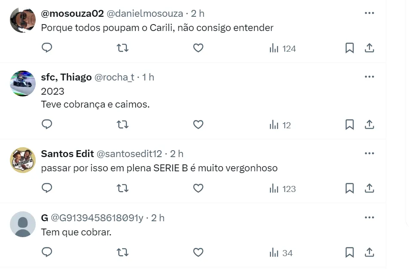Bookmark the Santos Edit SERIE B tweet
The width and height of the screenshot is (409, 269).
click(x=350, y=189)
